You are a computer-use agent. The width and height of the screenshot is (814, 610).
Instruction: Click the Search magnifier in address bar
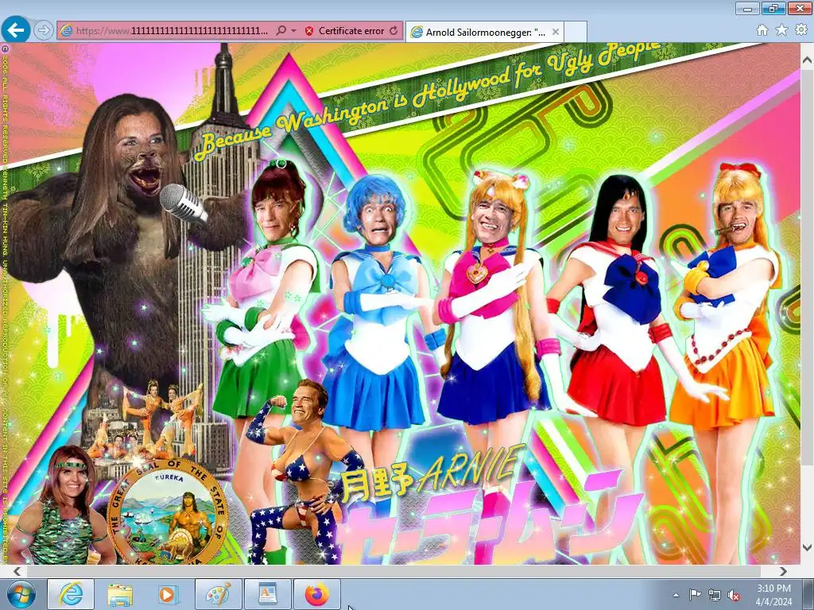[281, 31]
